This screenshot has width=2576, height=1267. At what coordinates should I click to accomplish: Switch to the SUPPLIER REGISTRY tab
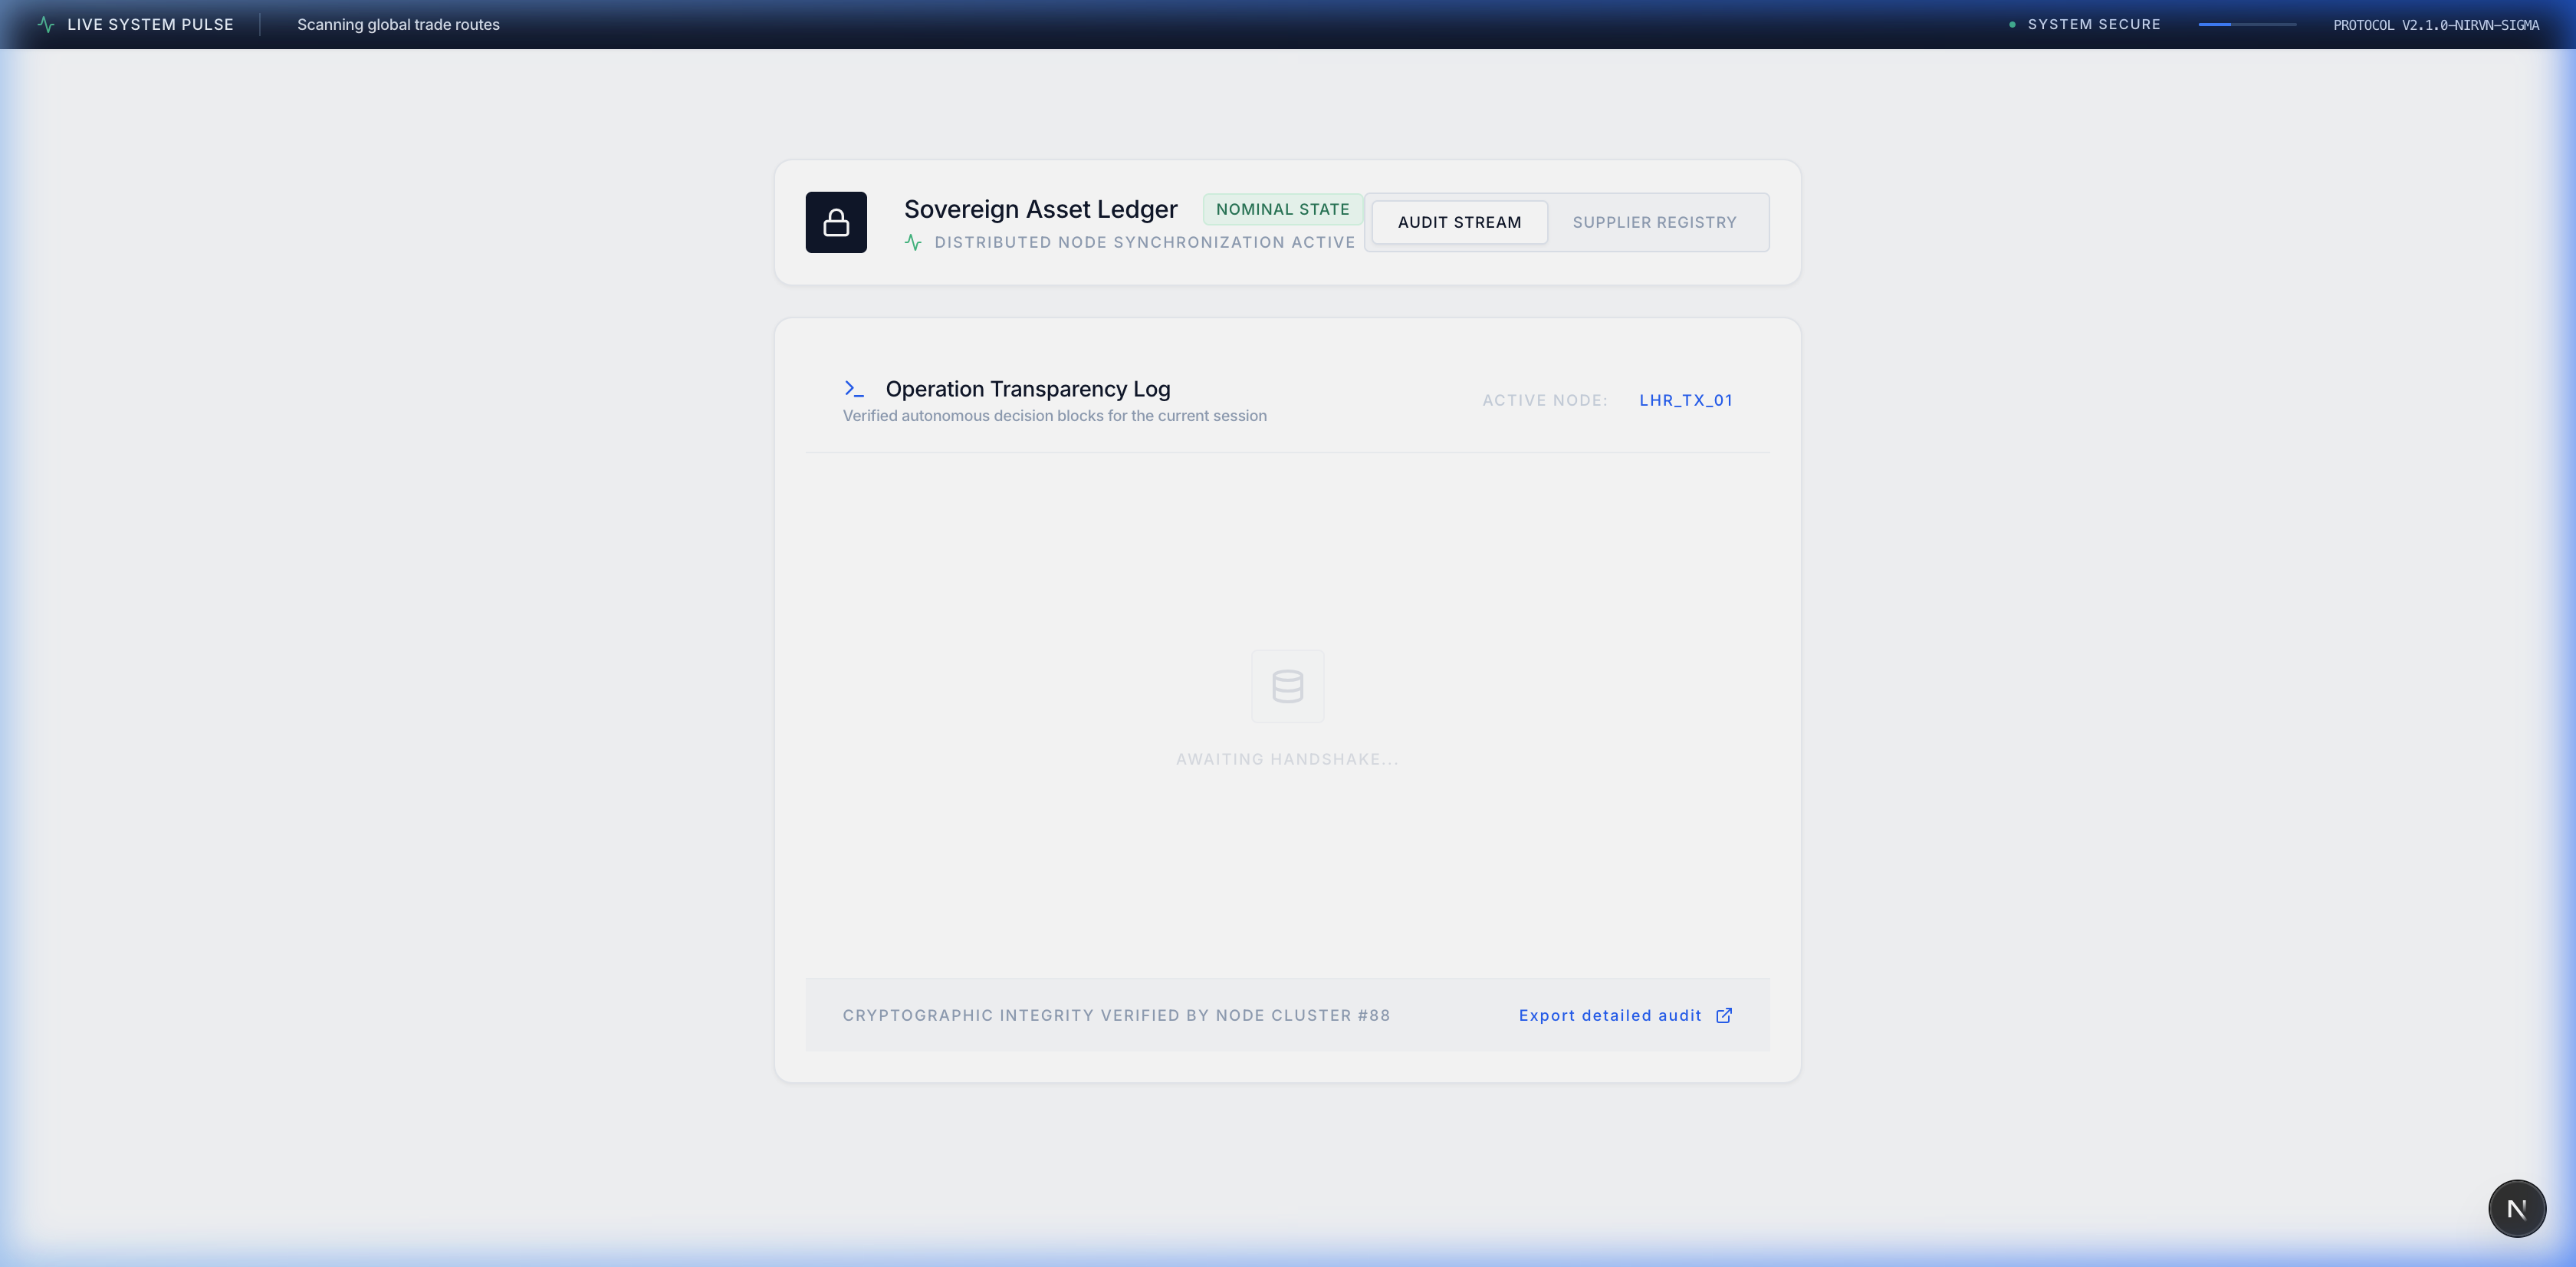coord(1654,222)
